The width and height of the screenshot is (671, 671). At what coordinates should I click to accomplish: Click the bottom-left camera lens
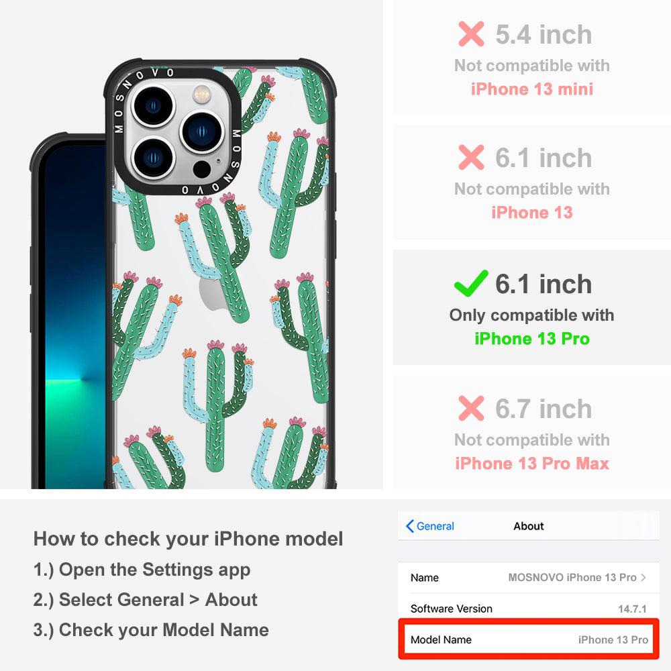pos(153,158)
